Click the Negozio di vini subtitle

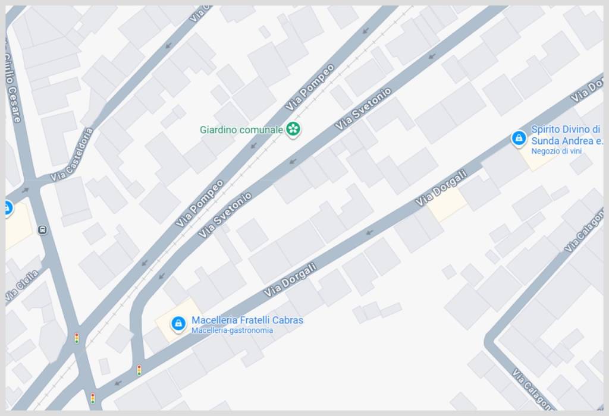tap(556, 151)
